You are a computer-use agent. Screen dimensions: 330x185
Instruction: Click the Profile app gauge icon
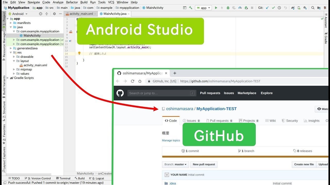(x=240, y=8)
